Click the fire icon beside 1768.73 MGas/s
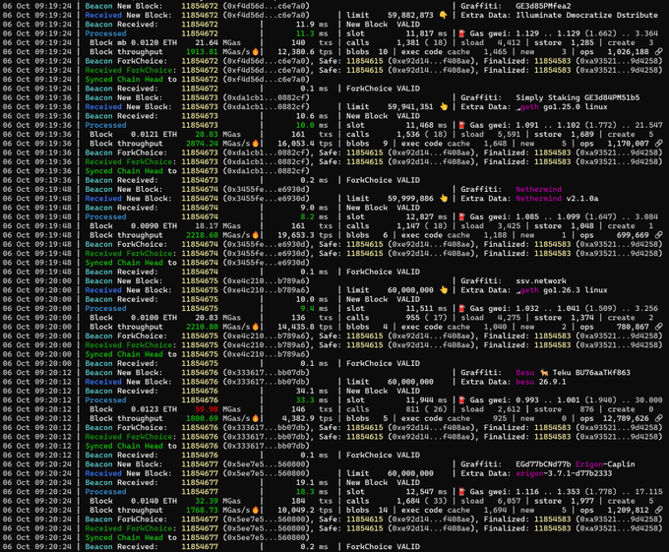This screenshot has height=552, width=669. point(255,511)
